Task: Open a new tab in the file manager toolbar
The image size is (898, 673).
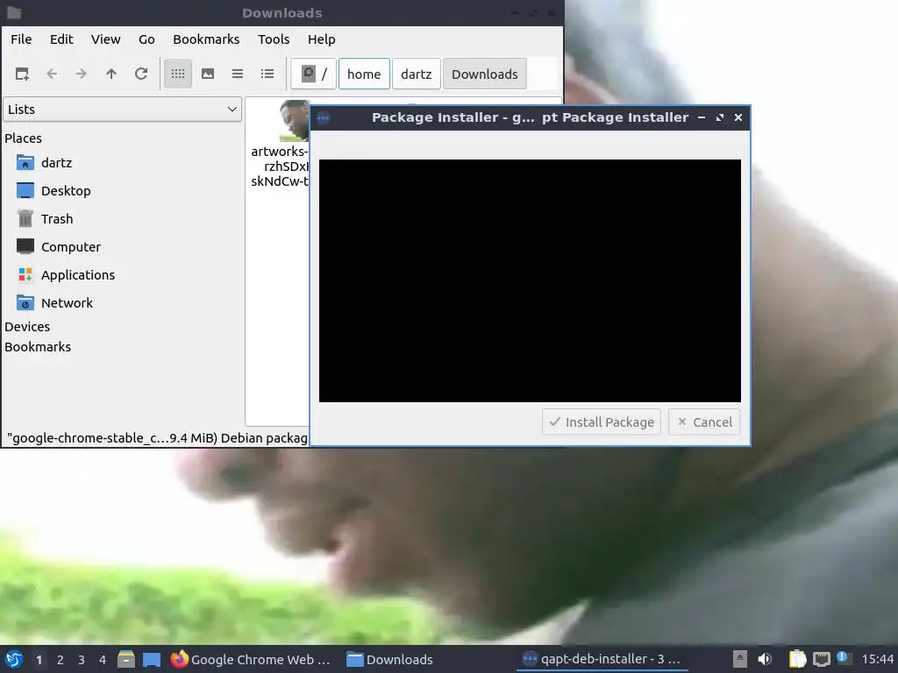Action: click(x=22, y=74)
